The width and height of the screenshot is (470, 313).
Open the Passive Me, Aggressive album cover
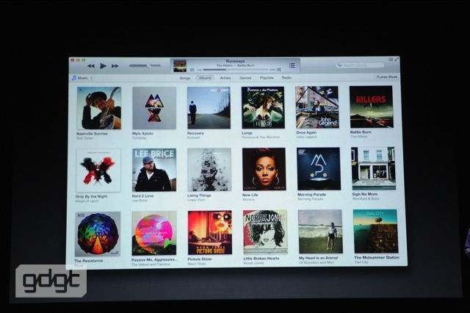click(154, 233)
